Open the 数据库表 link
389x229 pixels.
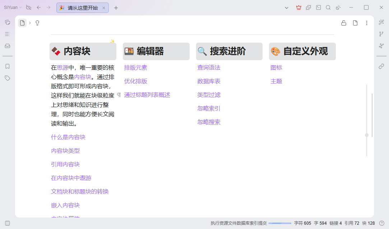209,81
